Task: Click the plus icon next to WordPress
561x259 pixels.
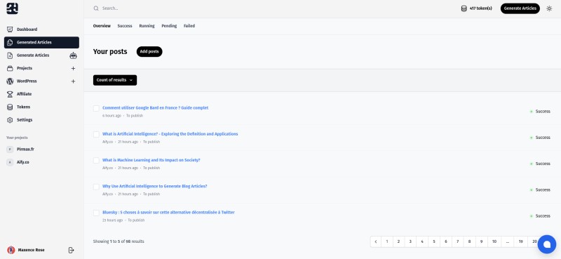Action: click(73, 81)
